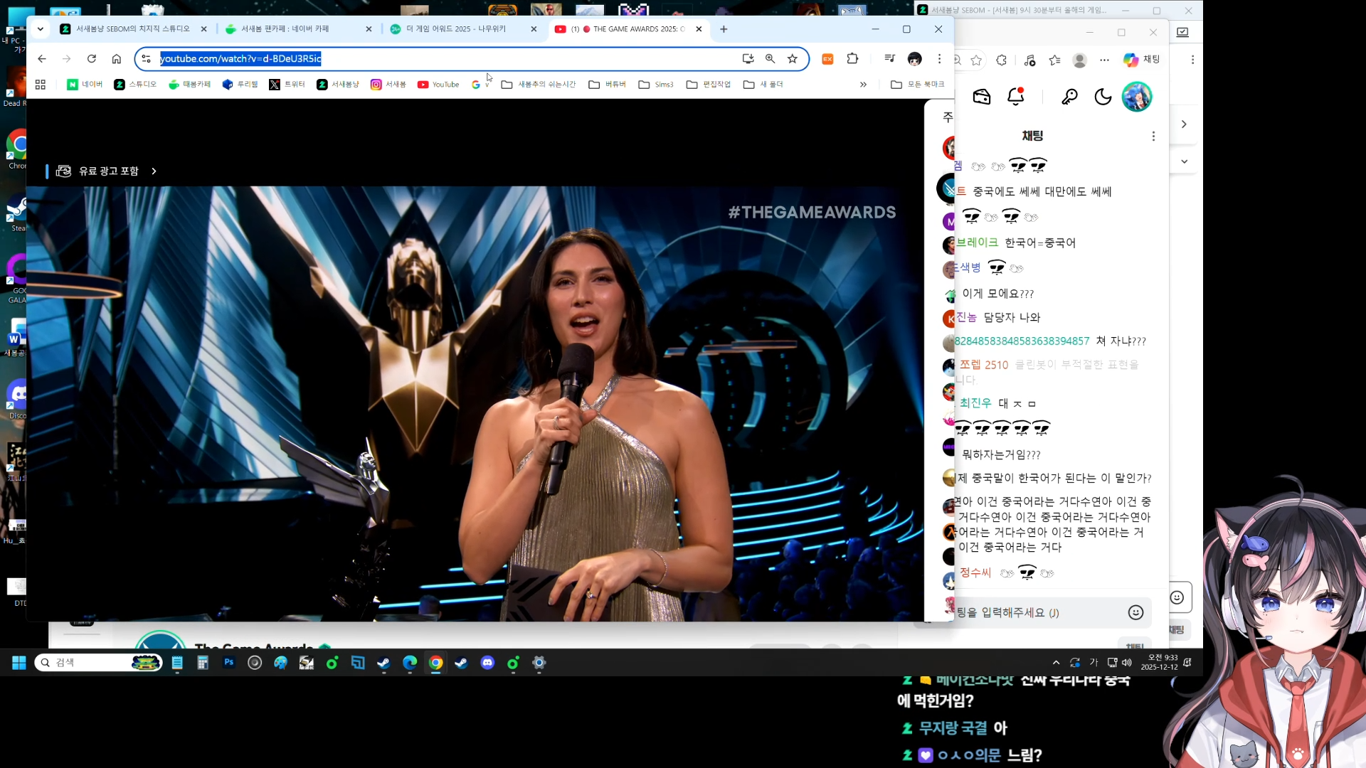Viewport: 1366px width, 768px height.
Task: Open chat panel three-dot options menu
Action: point(1153,136)
